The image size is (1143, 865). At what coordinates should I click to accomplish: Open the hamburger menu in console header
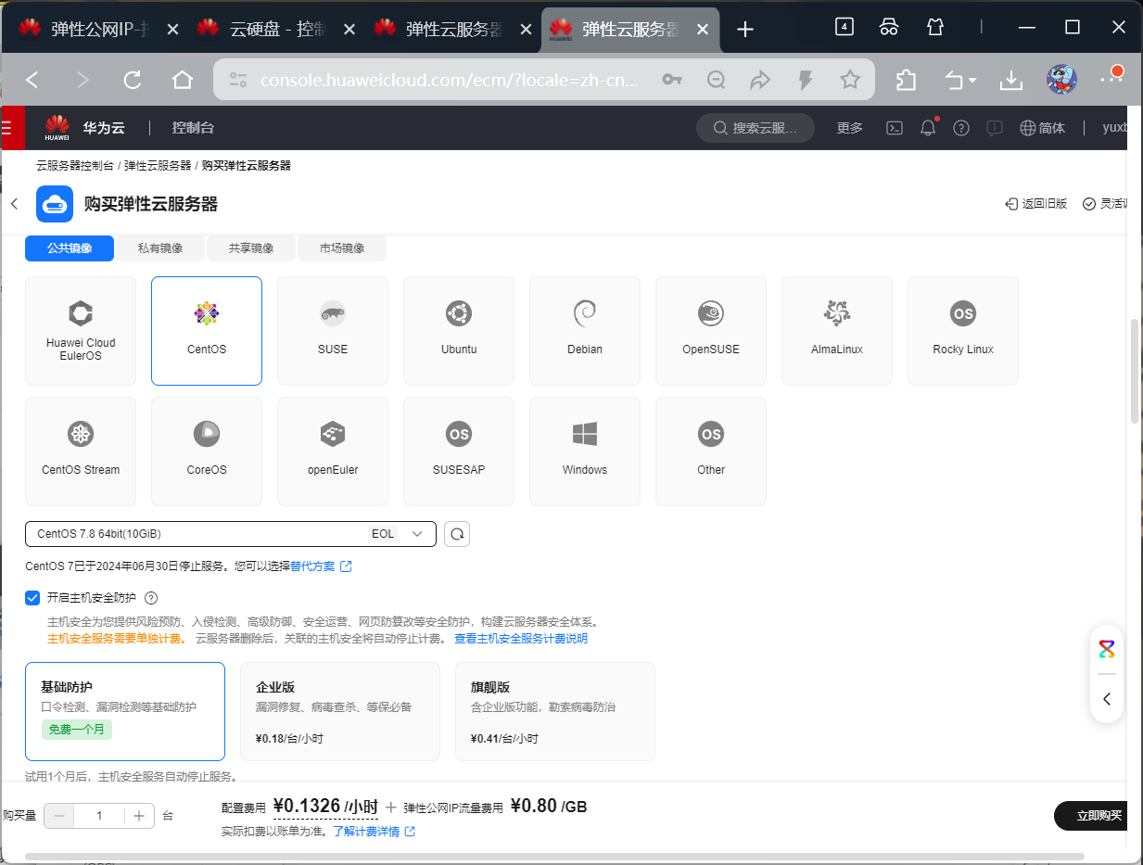click(x=7, y=128)
